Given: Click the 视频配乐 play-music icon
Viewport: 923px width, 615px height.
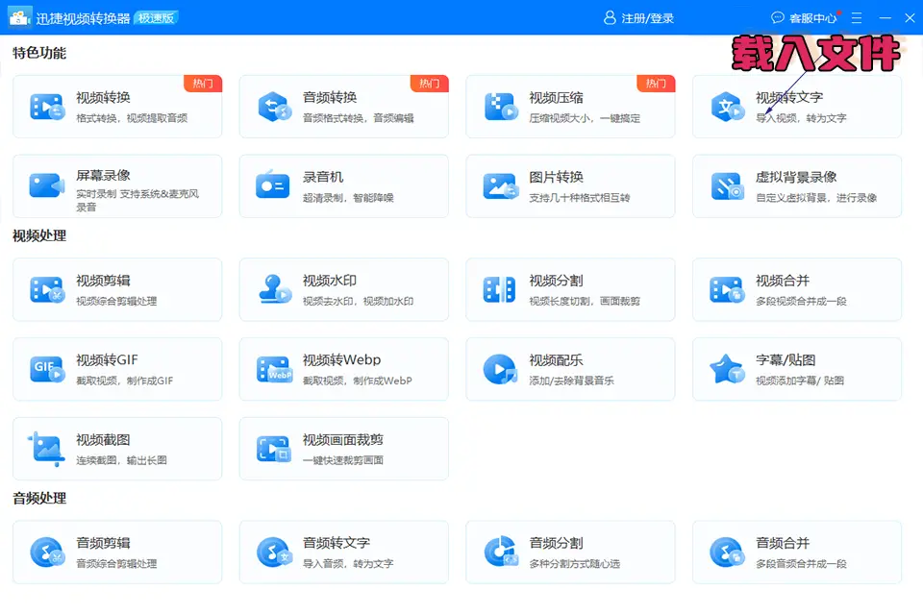Looking at the screenshot, I should (500, 369).
